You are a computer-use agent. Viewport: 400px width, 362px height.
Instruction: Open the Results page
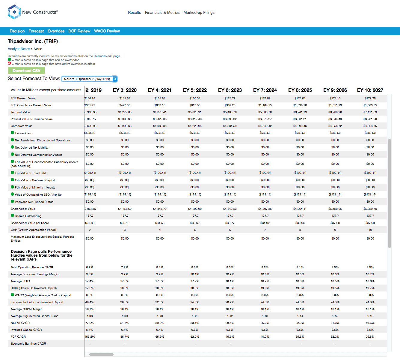point(134,12)
